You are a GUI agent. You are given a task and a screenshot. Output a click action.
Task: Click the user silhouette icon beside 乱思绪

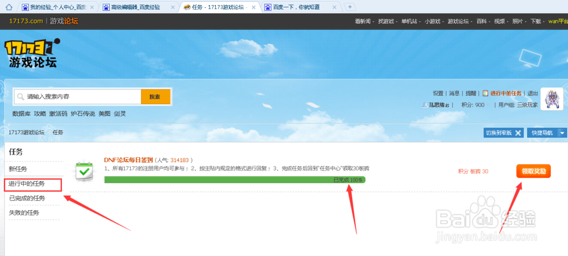point(425,105)
